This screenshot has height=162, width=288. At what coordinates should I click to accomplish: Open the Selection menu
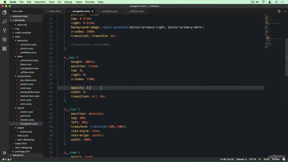[40, 2]
